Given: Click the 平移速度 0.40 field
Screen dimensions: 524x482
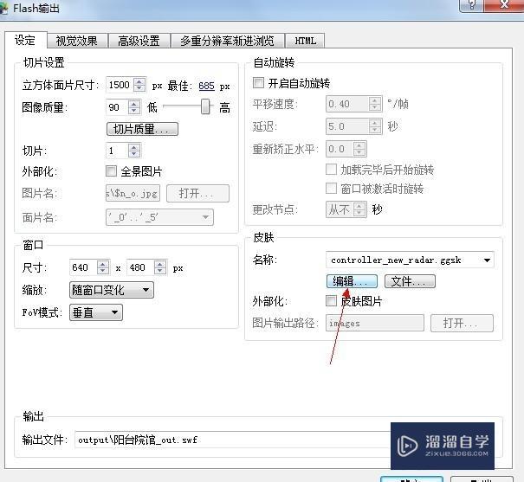Looking at the screenshot, I should point(347,104).
